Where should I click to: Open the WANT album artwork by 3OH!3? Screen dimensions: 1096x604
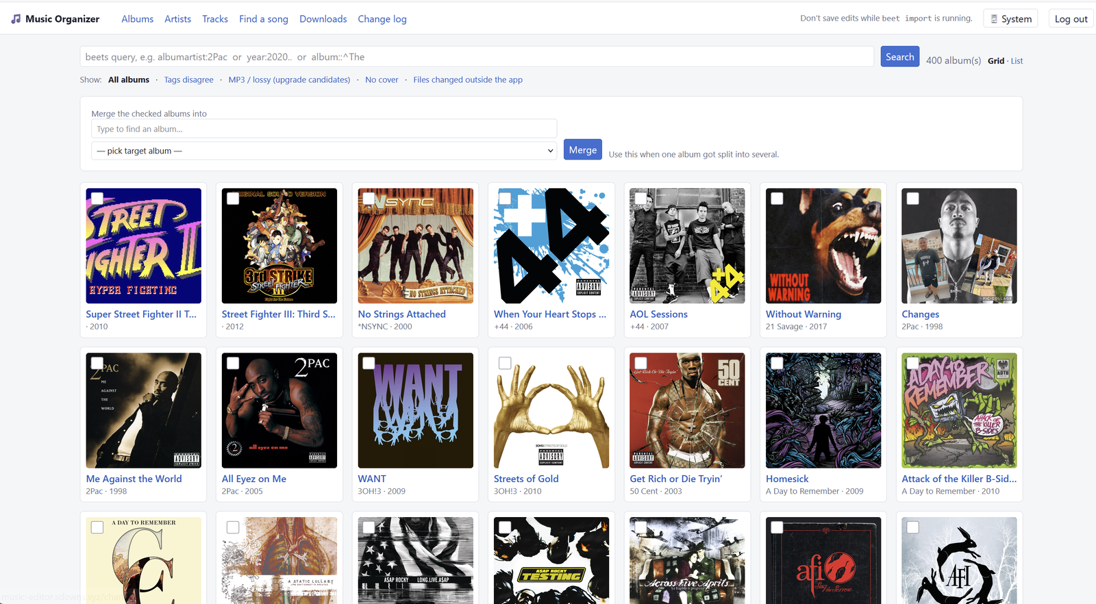pos(416,410)
